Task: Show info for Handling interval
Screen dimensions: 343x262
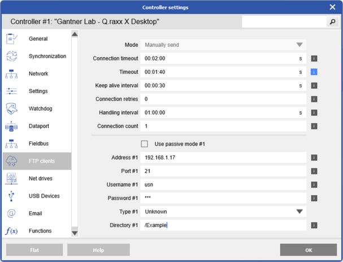Action: tap(314, 112)
